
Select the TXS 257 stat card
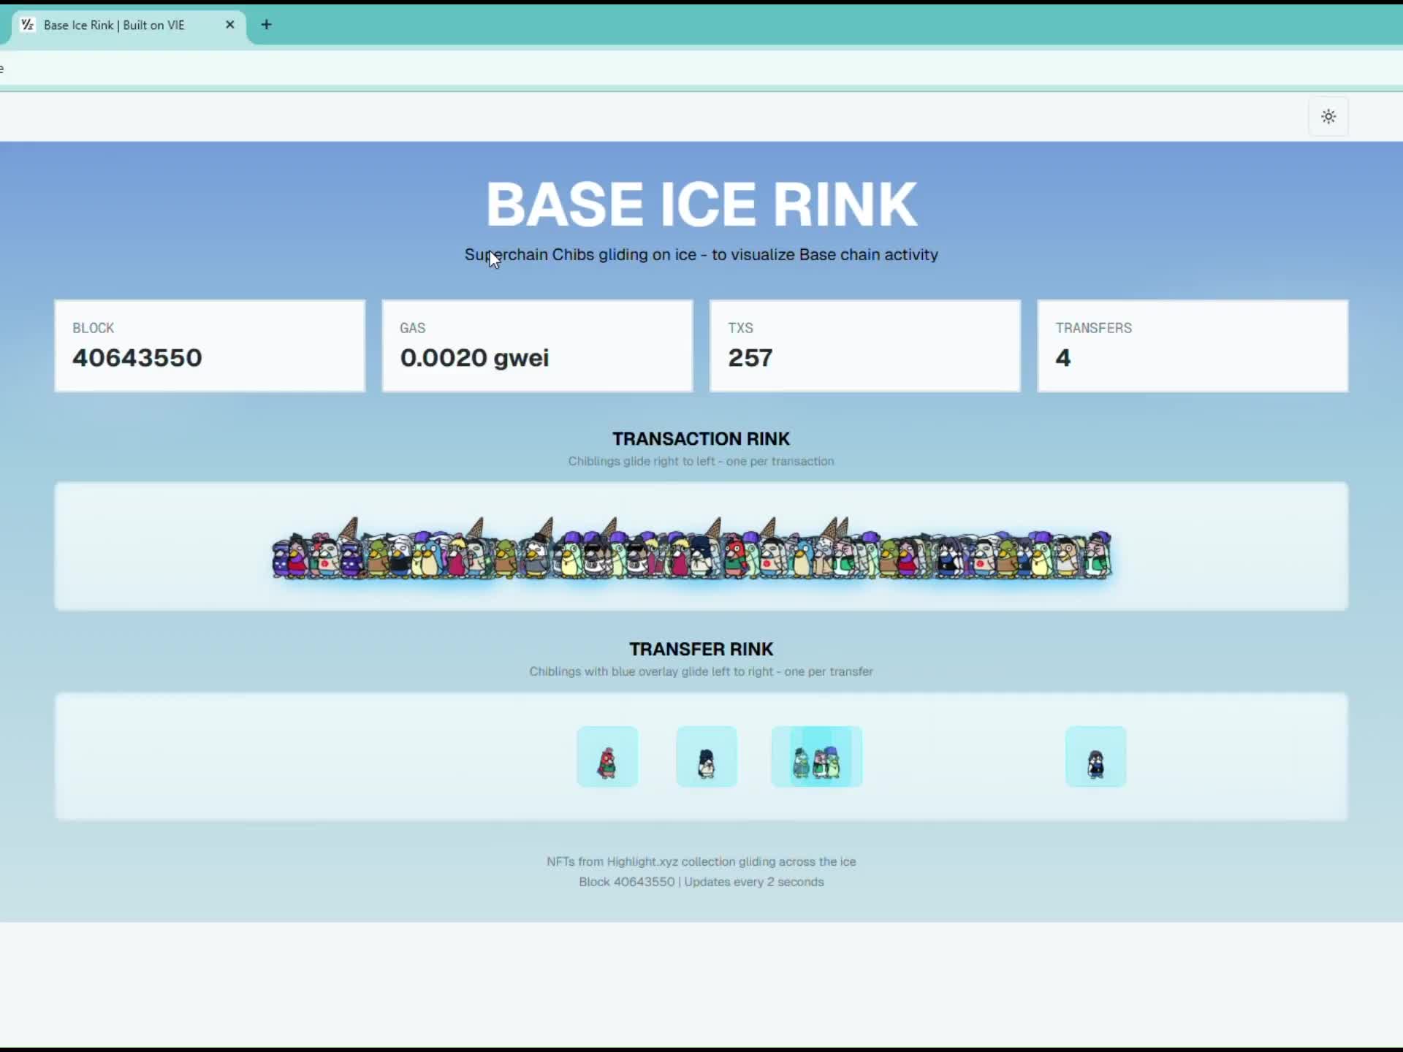pos(864,346)
